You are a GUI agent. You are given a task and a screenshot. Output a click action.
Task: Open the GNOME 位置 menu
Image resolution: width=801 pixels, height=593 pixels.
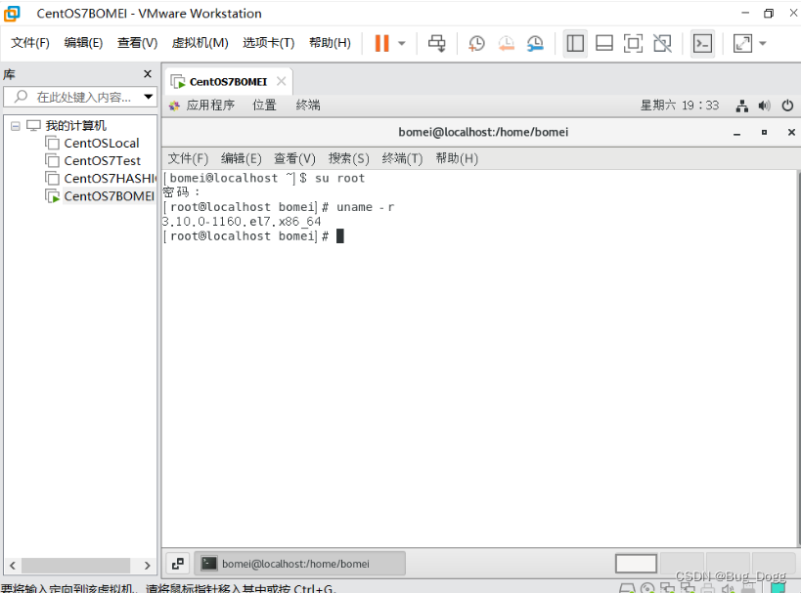264,106
